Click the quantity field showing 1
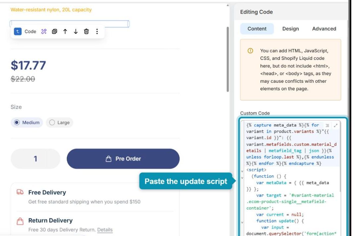The width and height of the screenshot is (358, 236). coord(35,159)
